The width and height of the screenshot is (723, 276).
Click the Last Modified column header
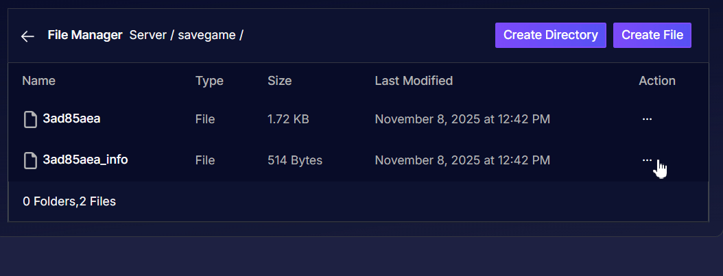click(x=414, y=81)
